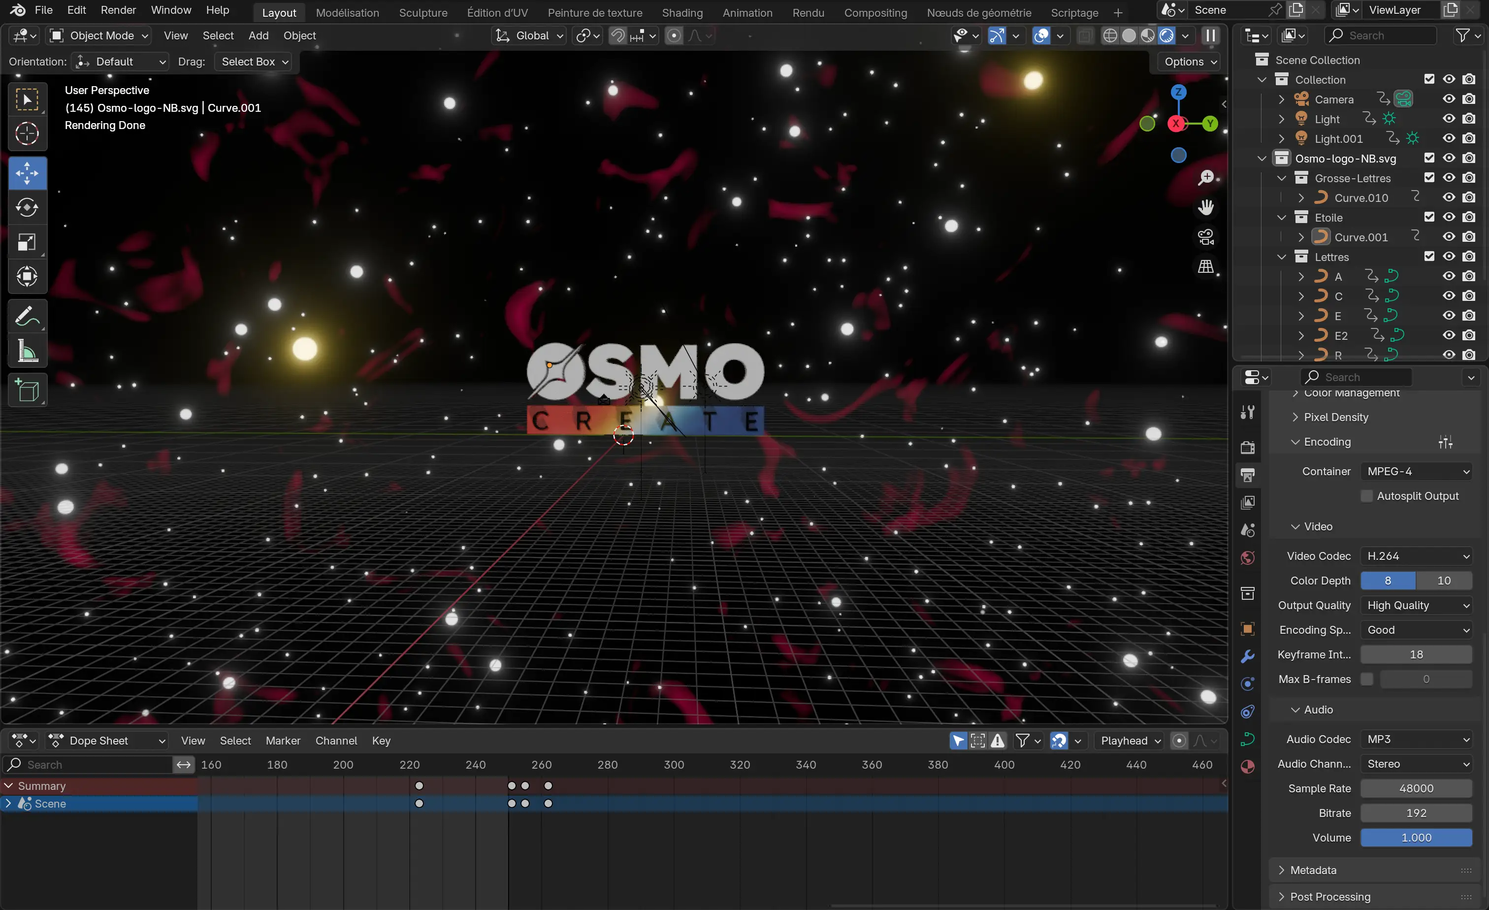The width and height of the screenshot is (1489, 910).
Task: Open the Audio Codec MP3 dropdown
Action: tap(1417, 739)
